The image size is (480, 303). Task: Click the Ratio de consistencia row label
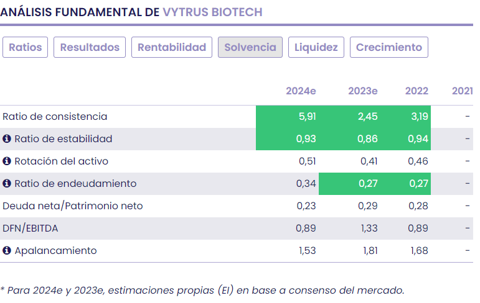[55, 117]
